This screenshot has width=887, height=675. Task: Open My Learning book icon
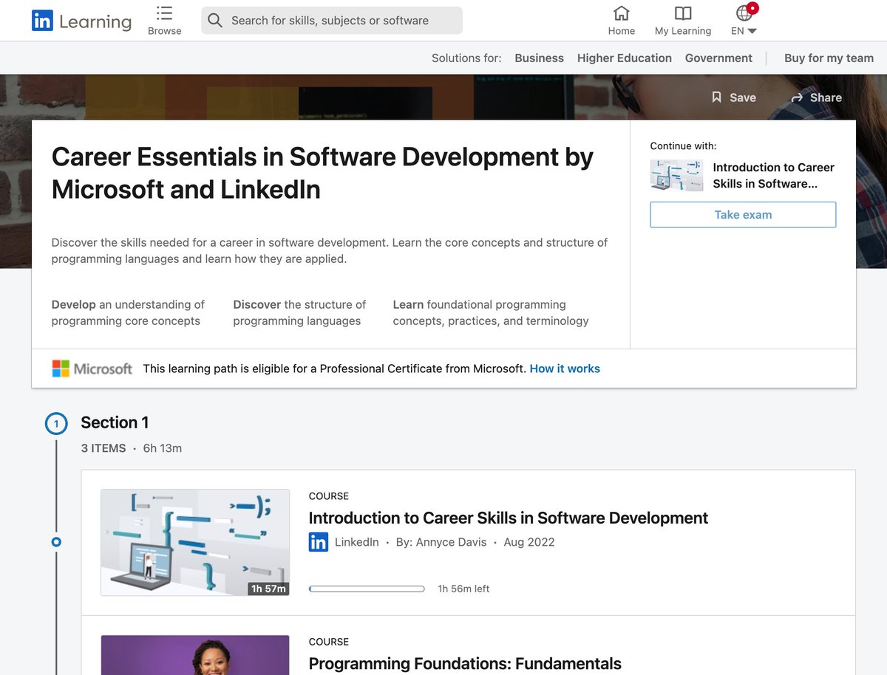(x=683, y=13)
